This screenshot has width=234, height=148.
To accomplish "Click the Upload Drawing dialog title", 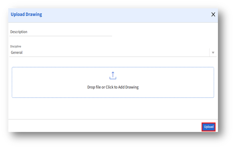I will click(x=26, y=15).
